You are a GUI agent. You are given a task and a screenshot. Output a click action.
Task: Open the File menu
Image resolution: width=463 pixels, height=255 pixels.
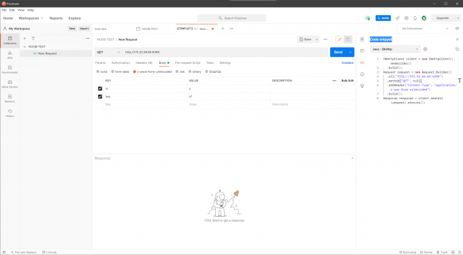pyautogui.click(x=4, y=10)
